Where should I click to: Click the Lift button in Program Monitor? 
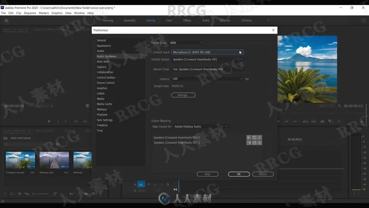[x=306, y=122]
